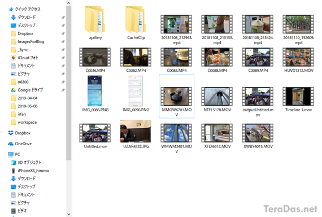Select photo UZAR4332.JPG
Screen dimensions: 322x217
(136, 134)
